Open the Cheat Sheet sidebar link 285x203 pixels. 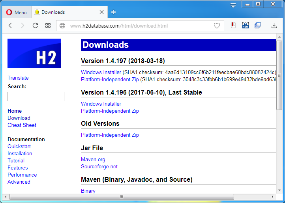pos(22,125)
